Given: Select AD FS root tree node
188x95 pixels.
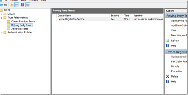Looking at the screenshot, I should pyautogui.click(x=7, y=10).
